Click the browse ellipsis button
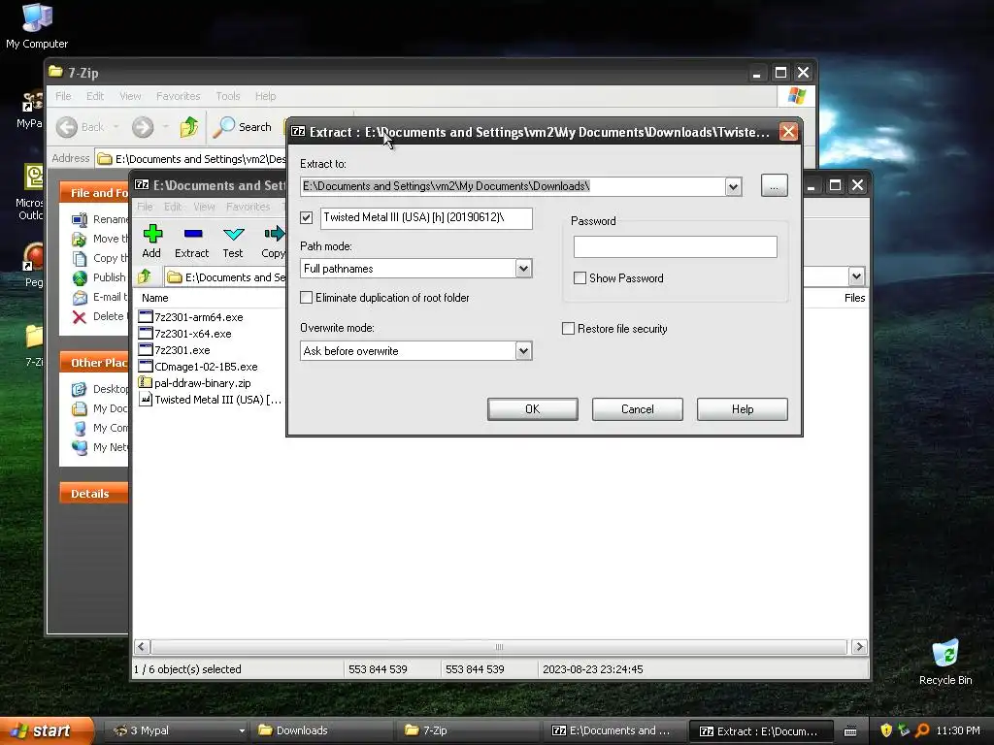The image size is (994, 745). click(774, 185)
